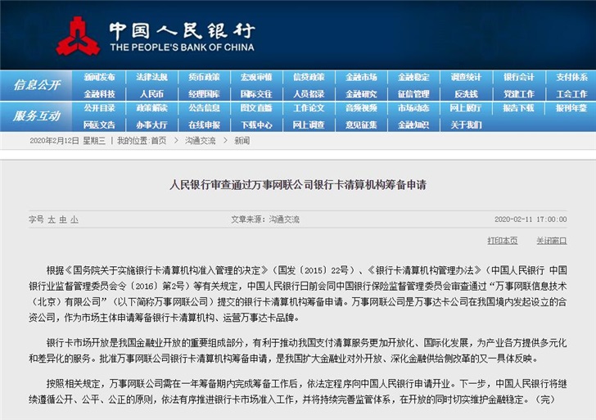The image size is (596, 420).
Task: Open 工作论文 navigation item
Action: click(309, 108)
